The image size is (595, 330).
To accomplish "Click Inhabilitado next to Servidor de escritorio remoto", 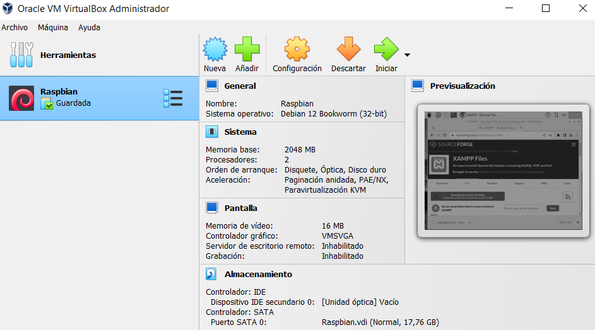I will [342, 246].
